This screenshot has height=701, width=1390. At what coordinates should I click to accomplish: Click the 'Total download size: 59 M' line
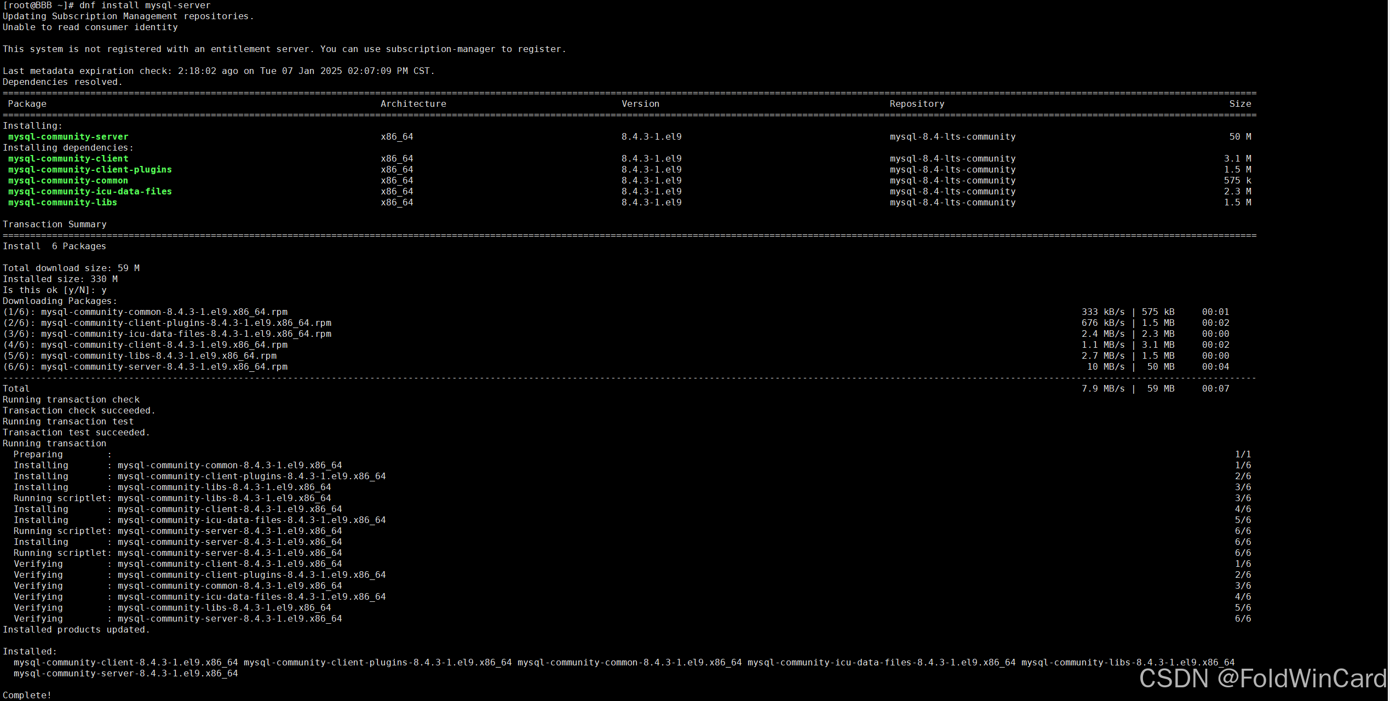pos(71,268)
